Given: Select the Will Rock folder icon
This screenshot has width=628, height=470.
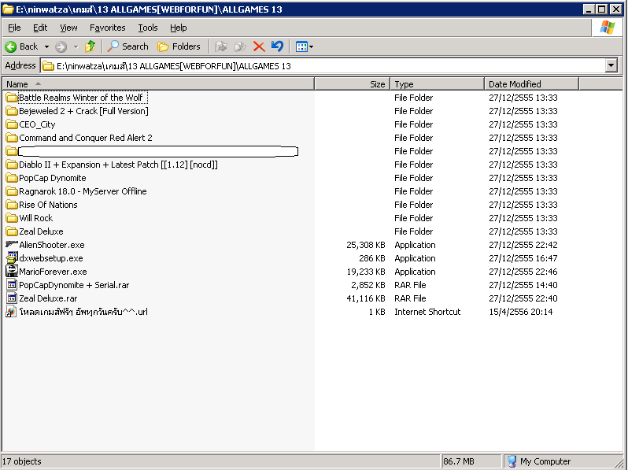Looking at the screenshot, I should click(x=12, y=218).
